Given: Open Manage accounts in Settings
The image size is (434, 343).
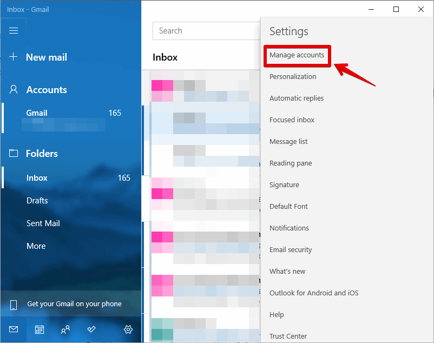Looking at the screenshot, I should pyautogui.click(x=297, y=55).
